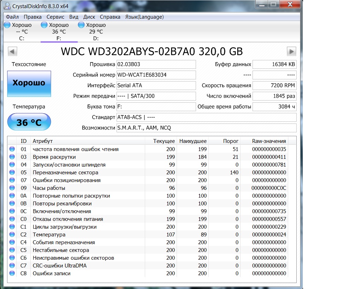Click status orb for attribute 09 power-on hours
The image size is (356, 289).
coord(12,188)
